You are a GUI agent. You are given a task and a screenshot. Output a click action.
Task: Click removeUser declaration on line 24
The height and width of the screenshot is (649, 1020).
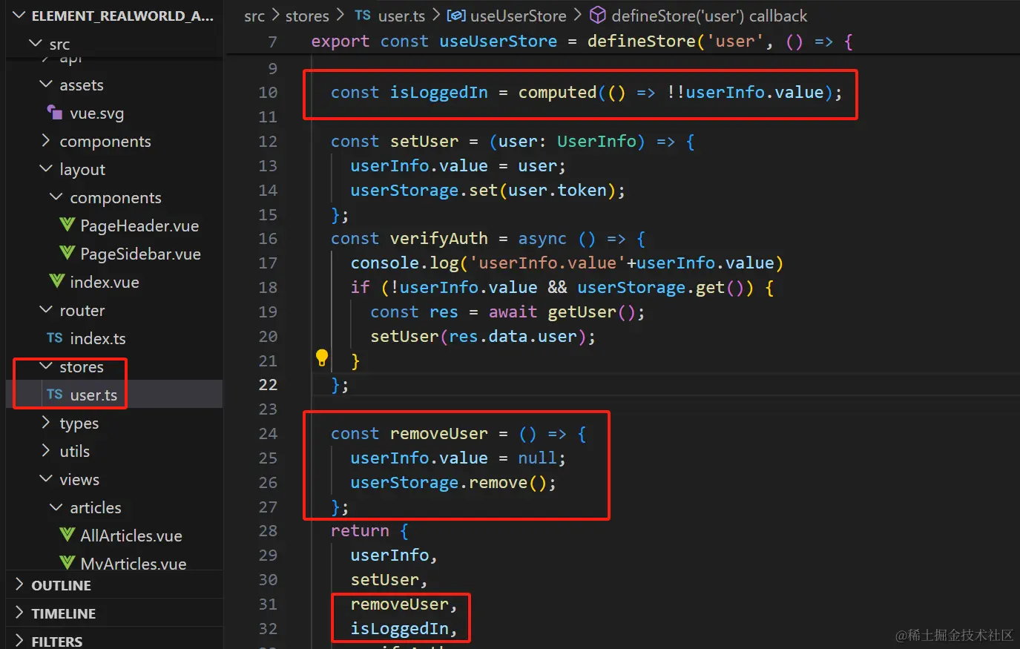[x=439, y=433]
